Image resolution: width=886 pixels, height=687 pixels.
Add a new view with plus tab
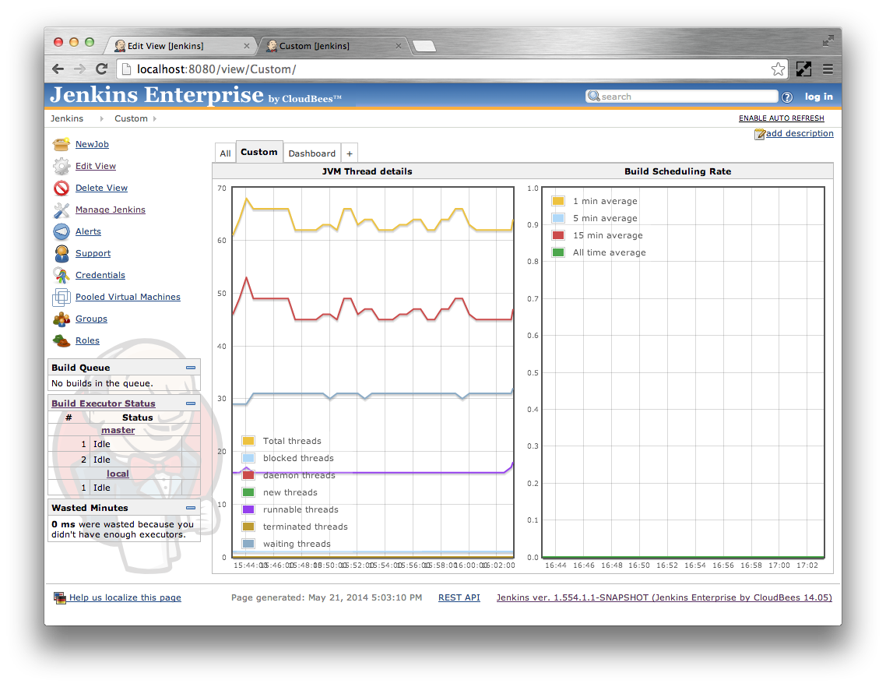[350, 153]
